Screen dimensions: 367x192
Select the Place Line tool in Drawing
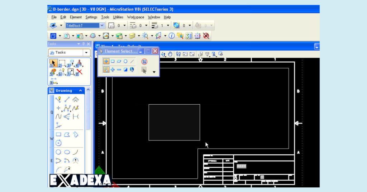coord(67,99)
